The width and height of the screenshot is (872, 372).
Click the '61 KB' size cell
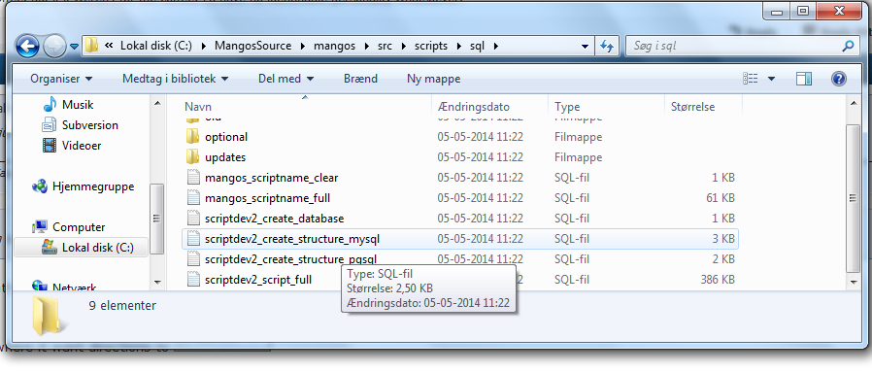(721, 198)
